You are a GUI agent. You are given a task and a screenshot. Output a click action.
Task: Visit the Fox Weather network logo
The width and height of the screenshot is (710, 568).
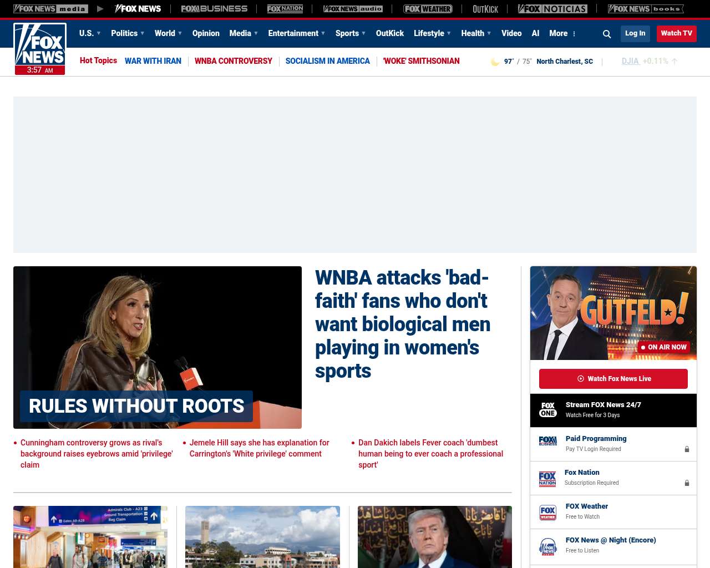tap(428, 9)
